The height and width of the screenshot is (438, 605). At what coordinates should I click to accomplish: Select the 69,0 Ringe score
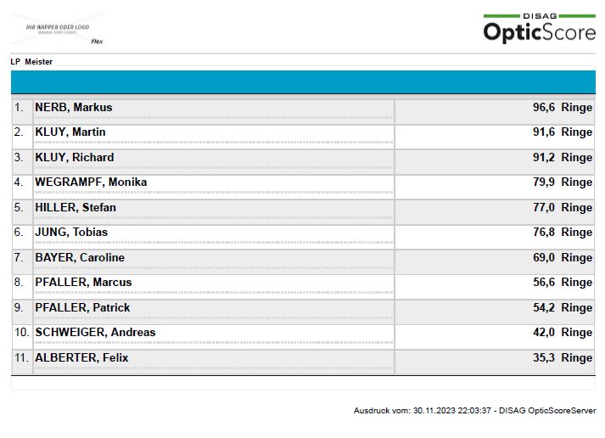tap(562, 257)
